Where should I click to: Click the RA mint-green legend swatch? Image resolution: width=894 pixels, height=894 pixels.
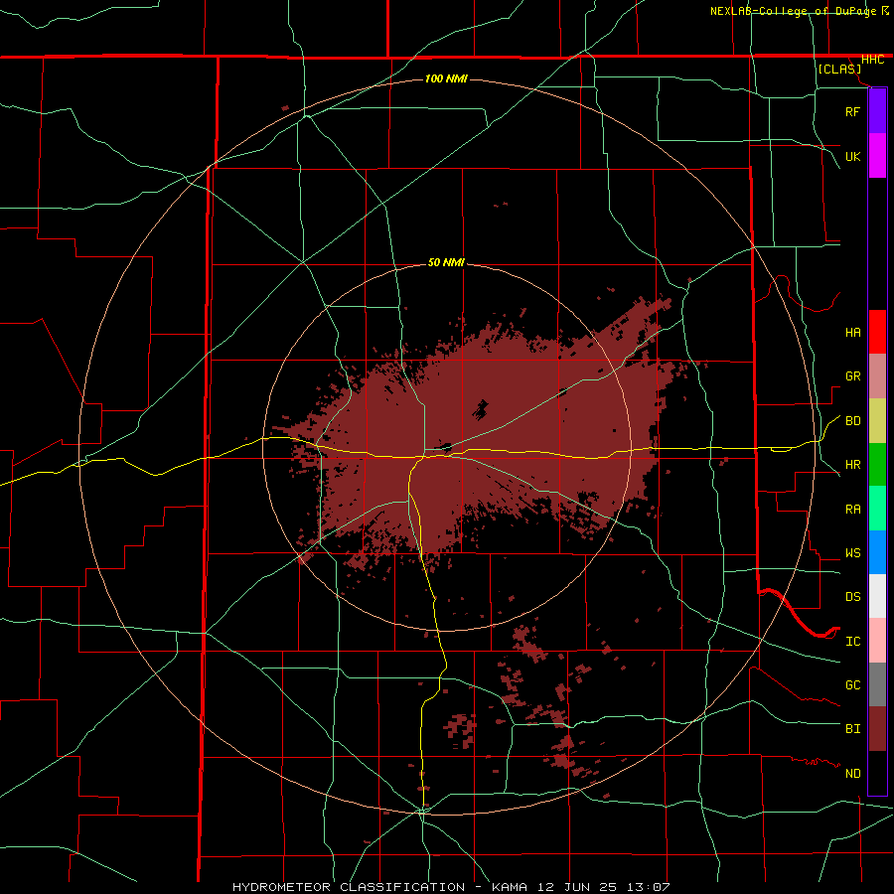point(877,509)
